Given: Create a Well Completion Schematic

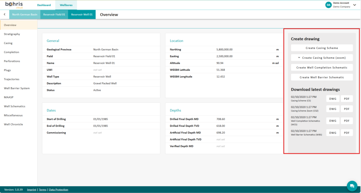Looking at the screenshot, I should [322, 67].
